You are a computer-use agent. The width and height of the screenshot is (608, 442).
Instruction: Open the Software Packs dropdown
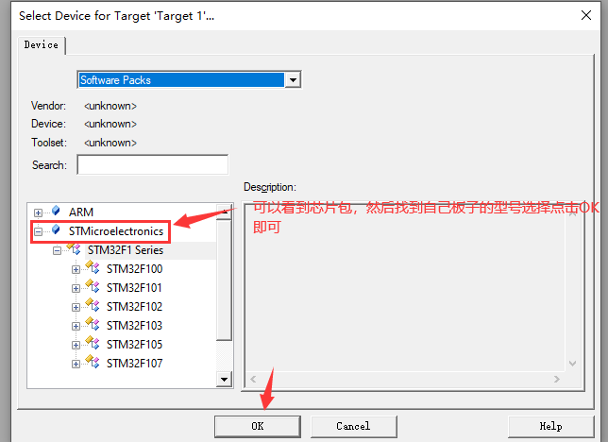[x=293, y=80]
